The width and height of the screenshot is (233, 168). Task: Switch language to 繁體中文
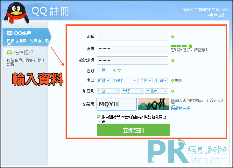(x=208, y=10)
